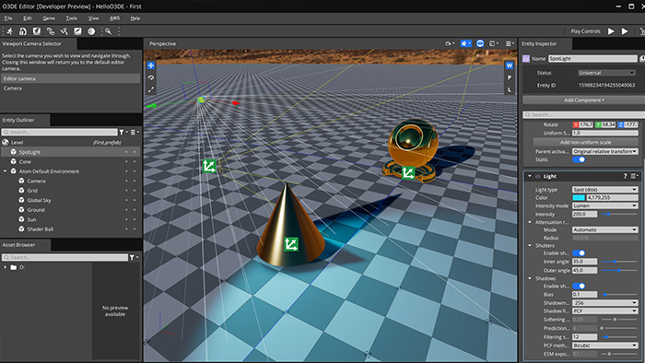
Task: Select the viewport scale tool
Action: 151,89
